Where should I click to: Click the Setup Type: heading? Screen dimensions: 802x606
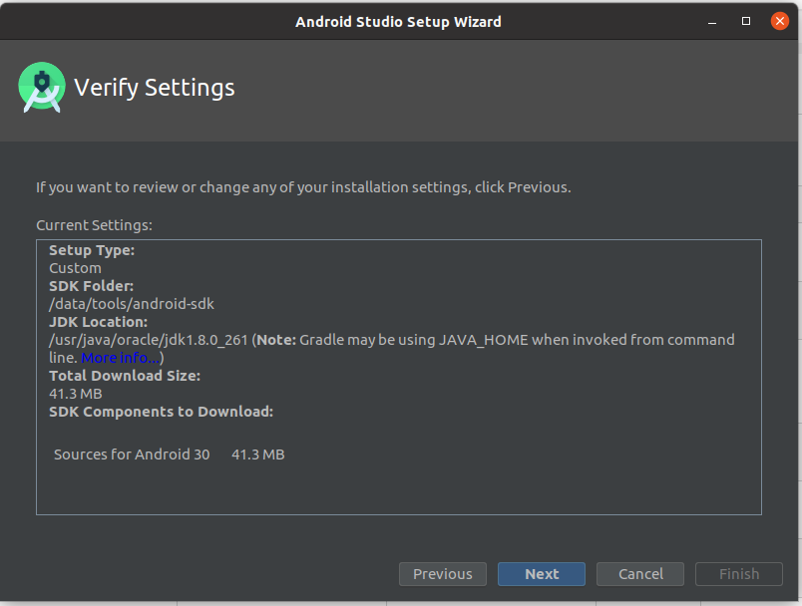[x=92, y=250]
